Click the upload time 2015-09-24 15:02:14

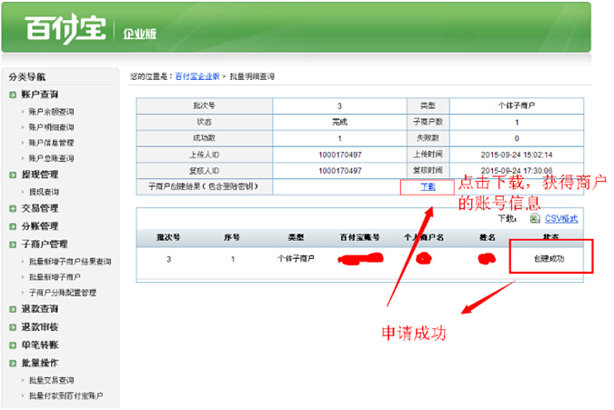[517, 155]
